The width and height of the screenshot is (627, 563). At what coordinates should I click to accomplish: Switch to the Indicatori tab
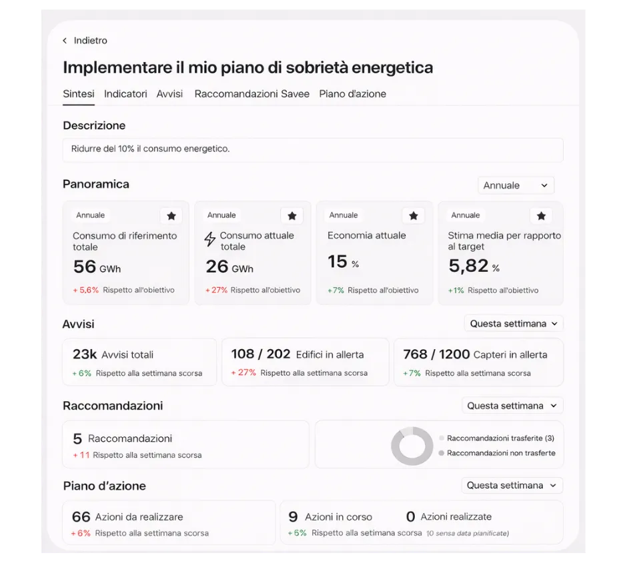(x=125, y=94)
